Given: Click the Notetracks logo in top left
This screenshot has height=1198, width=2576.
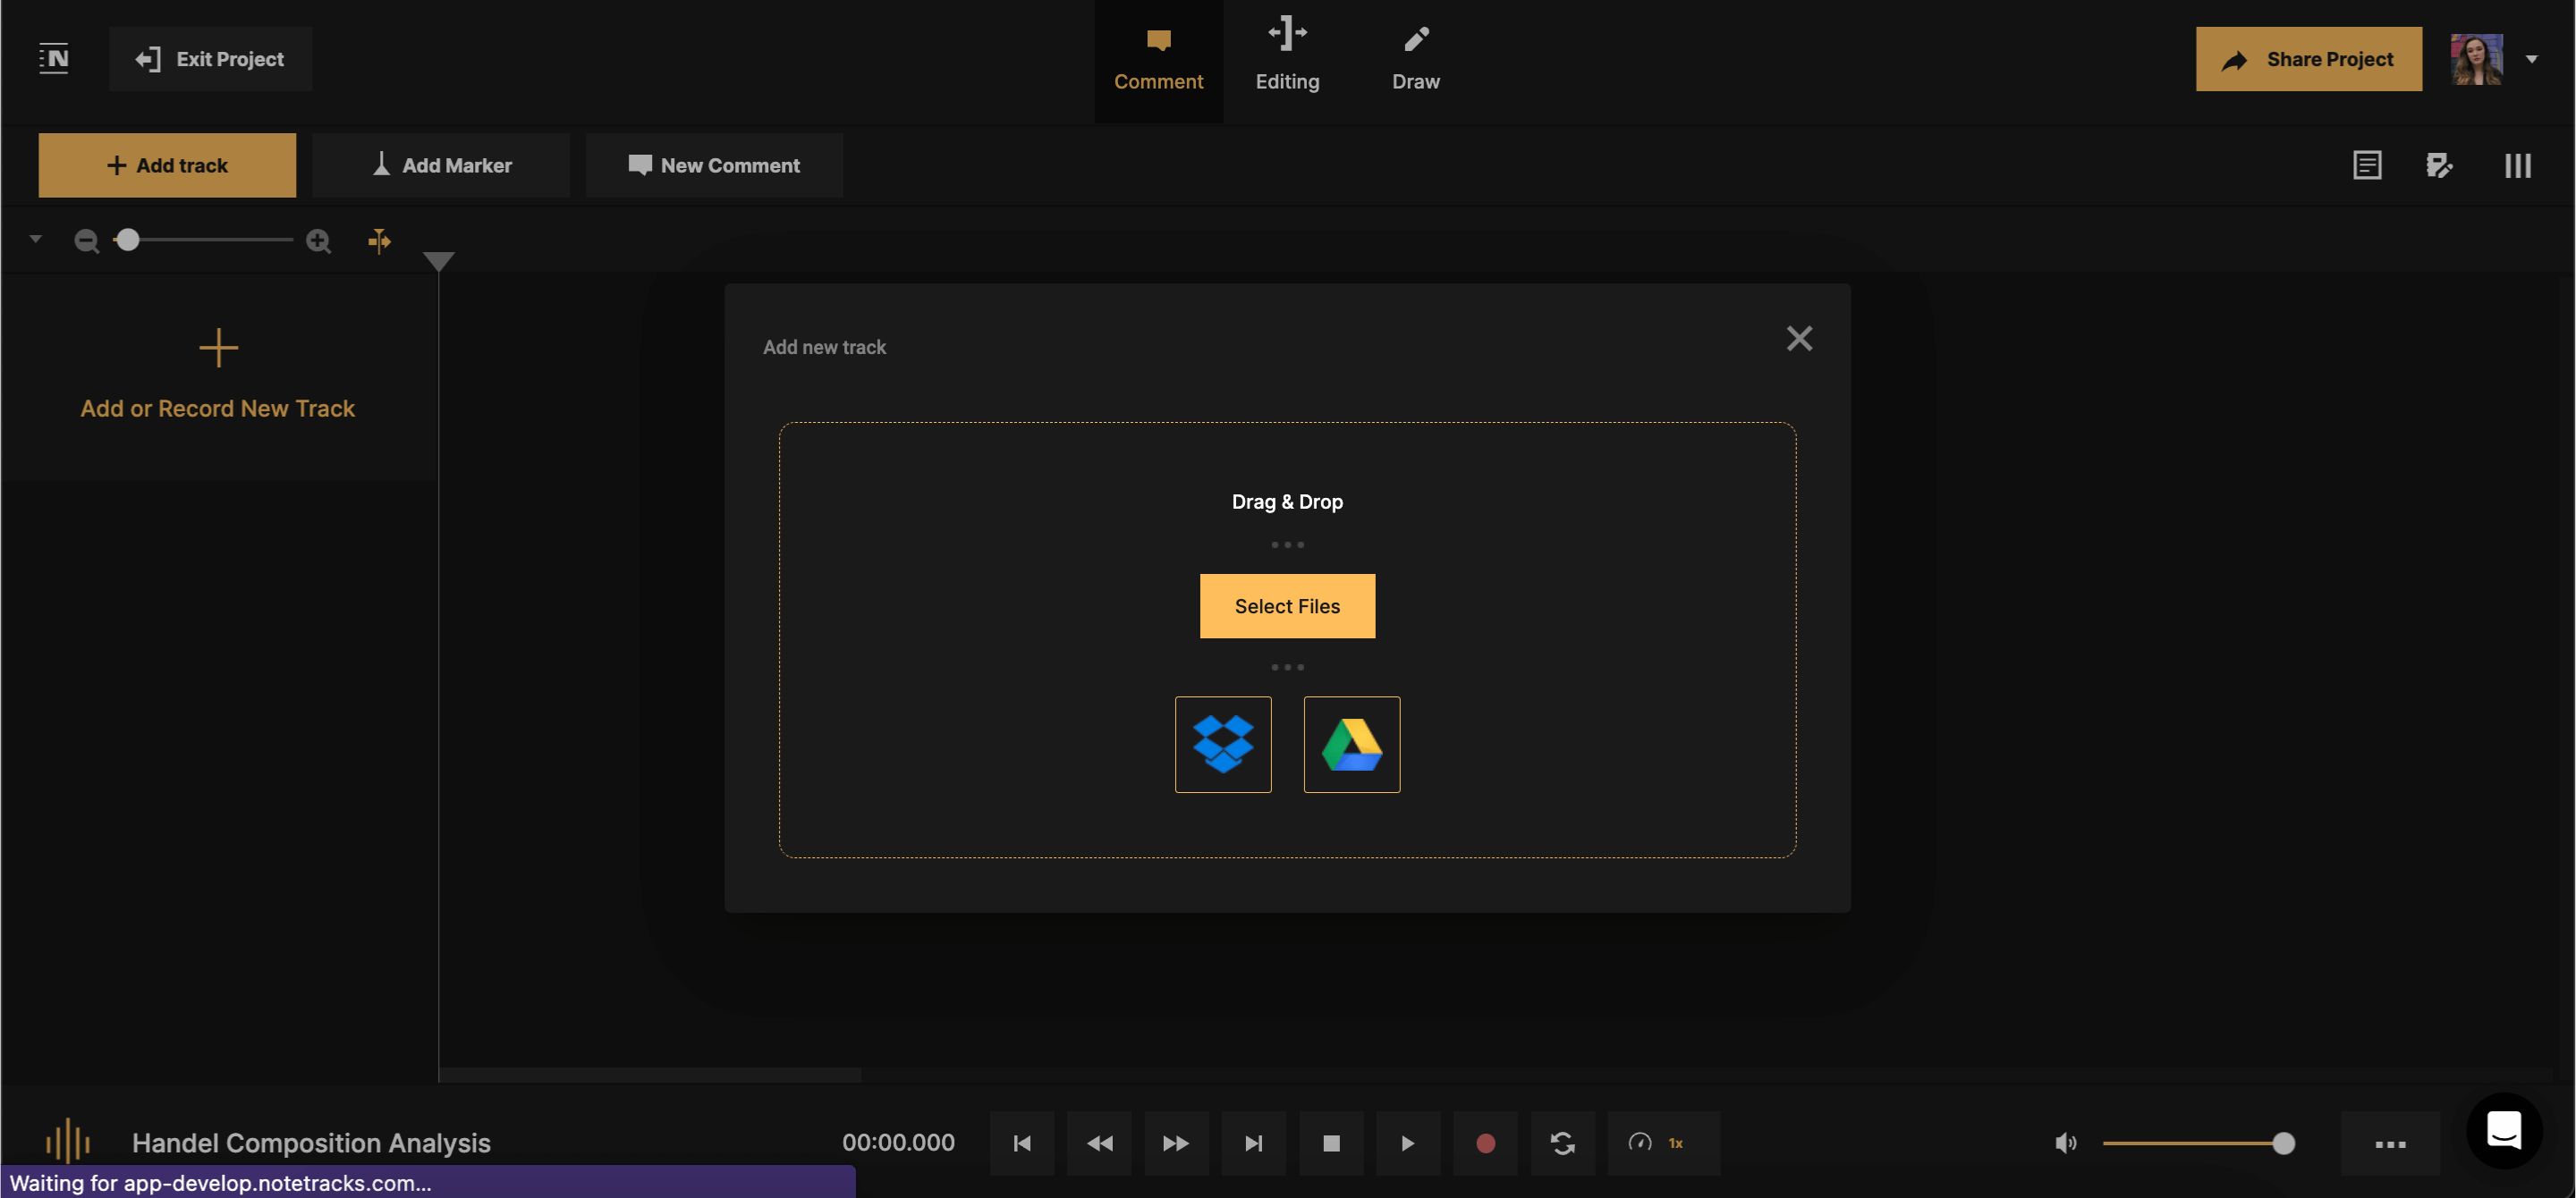Looking at the screenshot, I should point(55,59).
